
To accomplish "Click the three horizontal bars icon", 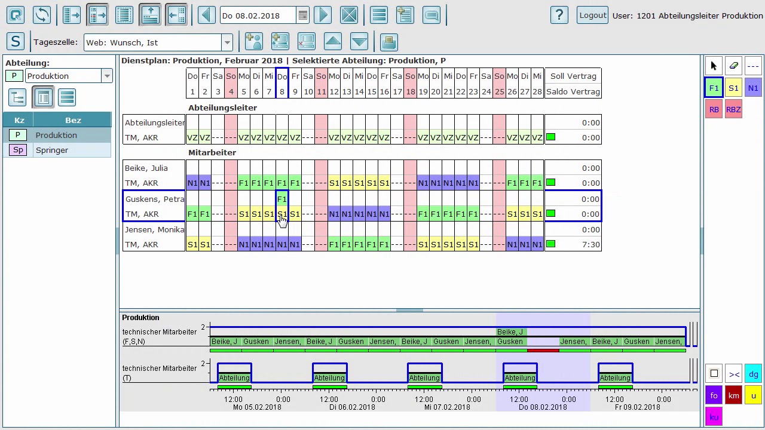I will pyautogui.click(x=379, y=15).
